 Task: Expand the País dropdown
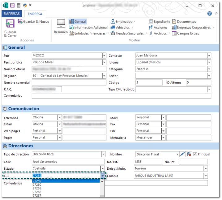(x=104, y=56)
